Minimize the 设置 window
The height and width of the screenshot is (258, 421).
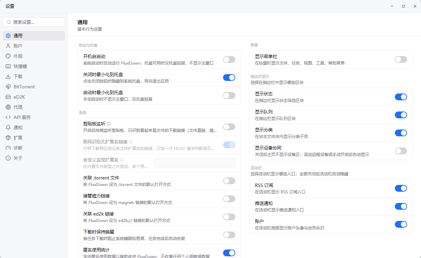point(392,6)
